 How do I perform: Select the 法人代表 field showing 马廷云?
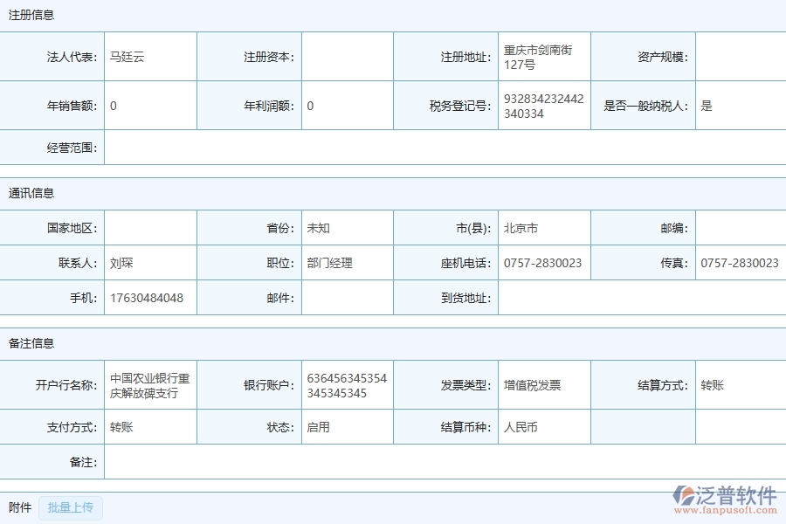(149, 56)
